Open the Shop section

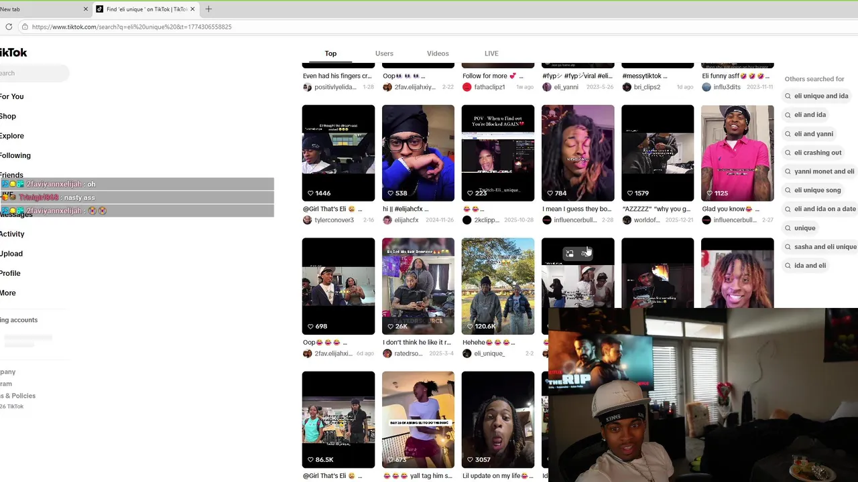[x=8, y=116]
